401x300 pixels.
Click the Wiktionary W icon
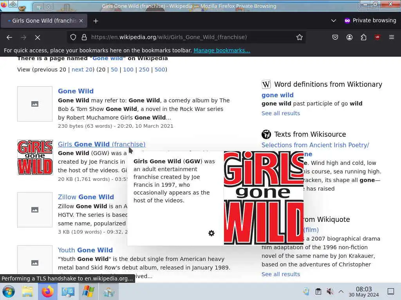[266, 84]
